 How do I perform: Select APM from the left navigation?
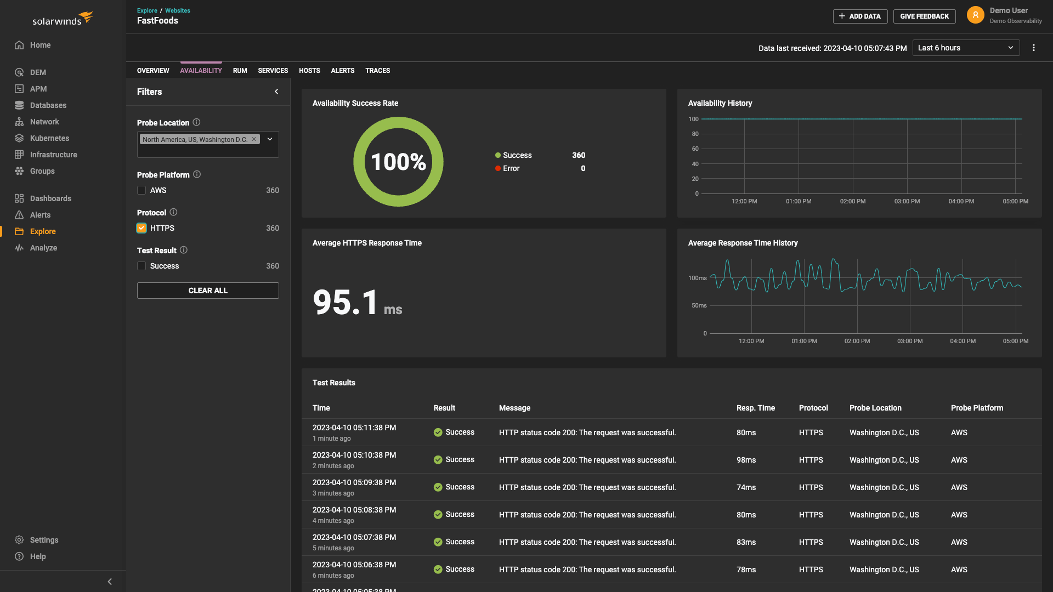pos(38,88)
